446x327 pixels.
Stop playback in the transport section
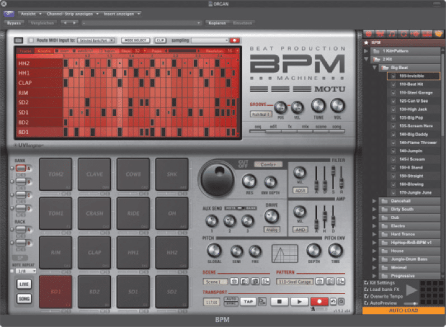coord(279,301)
